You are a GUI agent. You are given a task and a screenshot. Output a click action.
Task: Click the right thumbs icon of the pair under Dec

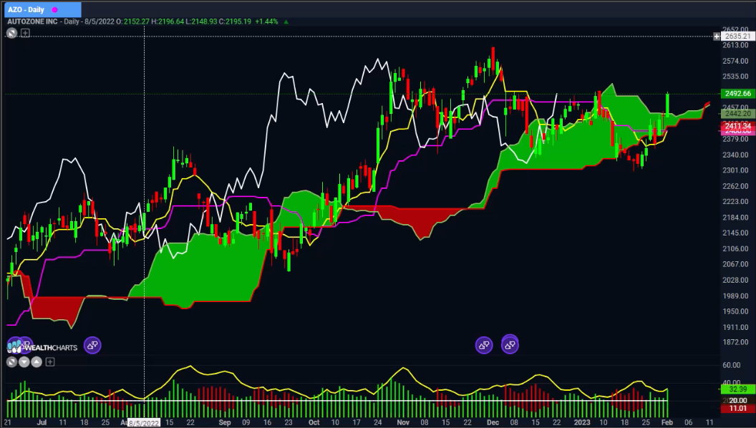(510, 344)
